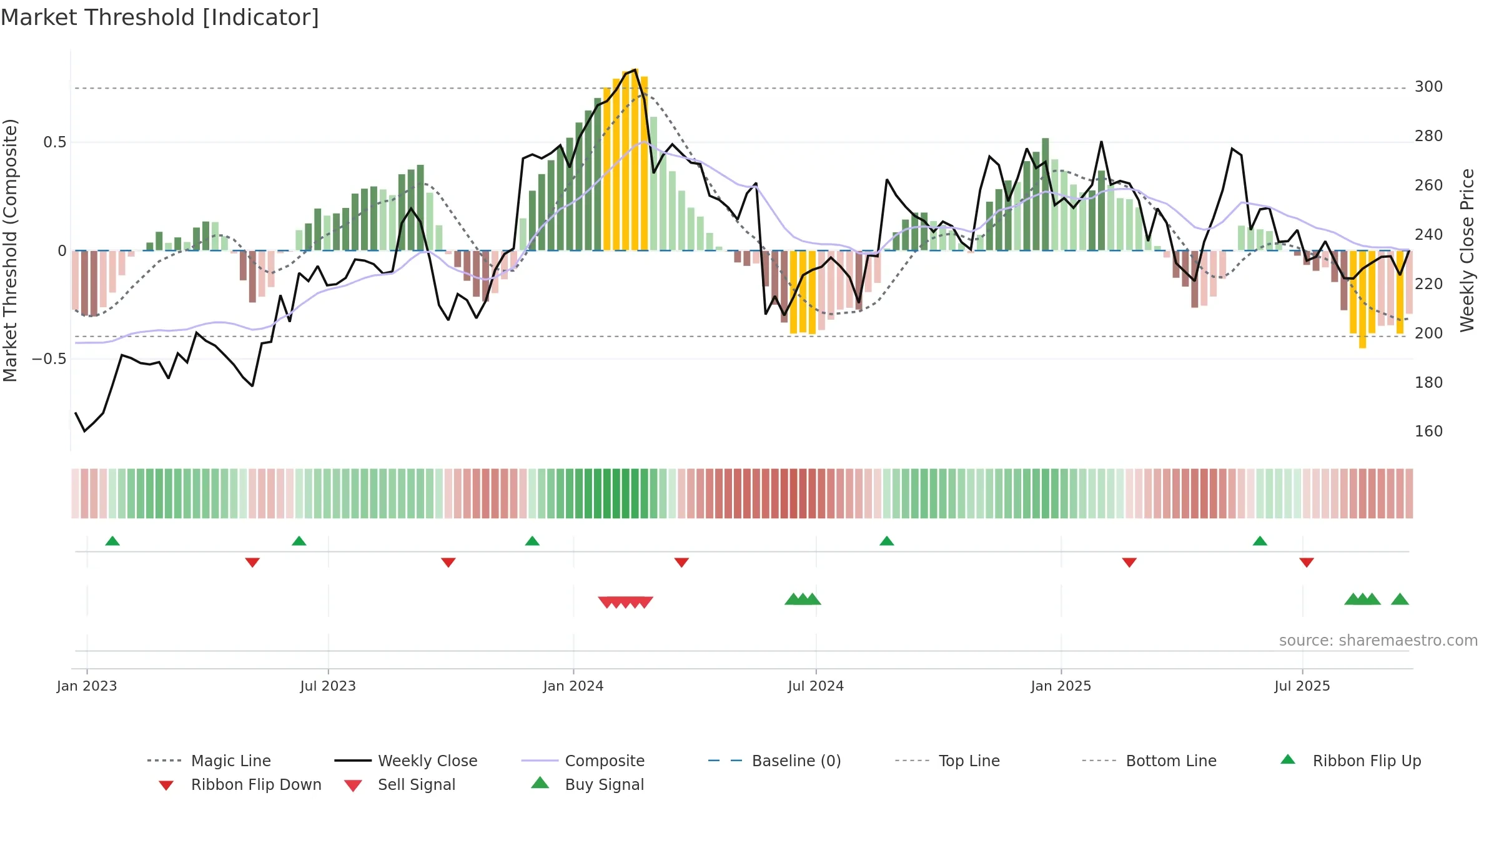This screenshot has width=1499, height=843.
Task: Click the source: sharemaestro.com text
Action: coord(1378,641)
